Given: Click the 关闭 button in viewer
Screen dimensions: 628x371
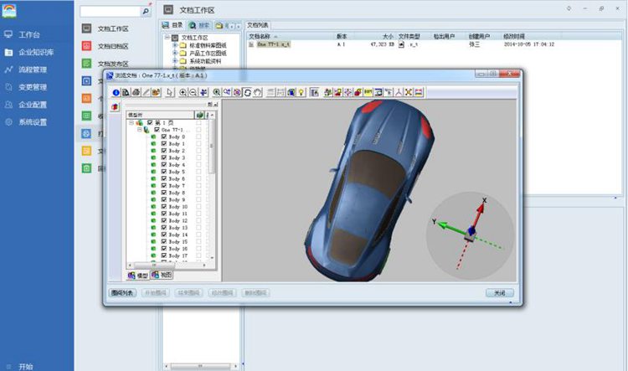Looking at the screenshot, I should [x=499, y=293].
